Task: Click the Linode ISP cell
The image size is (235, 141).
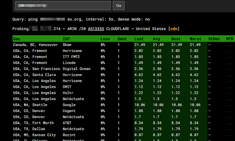Action: (x=69, y=63)
